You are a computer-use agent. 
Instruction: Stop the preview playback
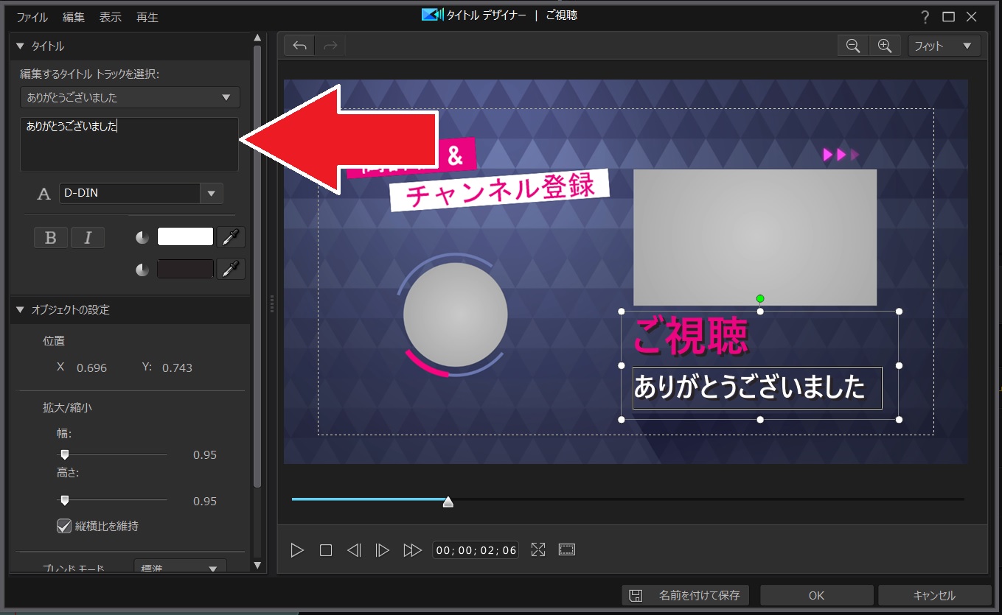click(326, 550)
